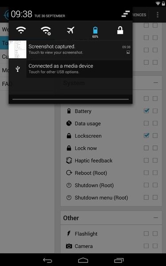Check the first Flashlight checkbox
166x266 pixels.
tap(146, 234)
